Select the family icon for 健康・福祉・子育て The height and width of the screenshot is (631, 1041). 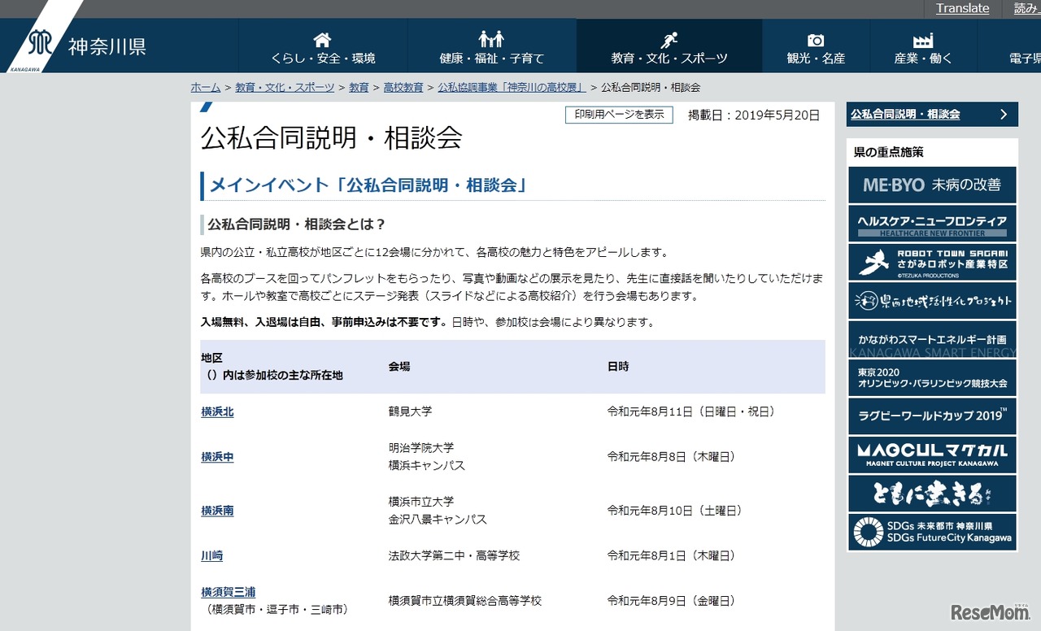[489, 36]
